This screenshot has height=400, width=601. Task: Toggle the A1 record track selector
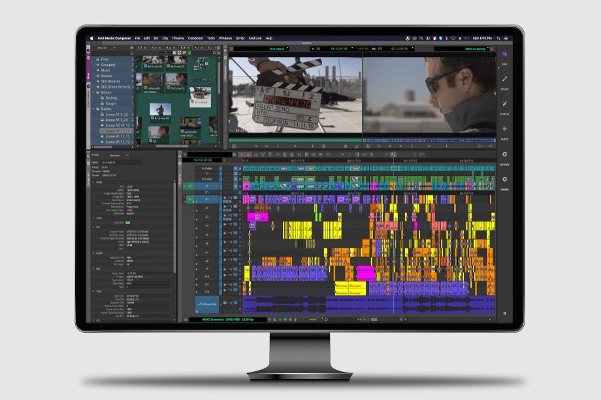[208, 199]
